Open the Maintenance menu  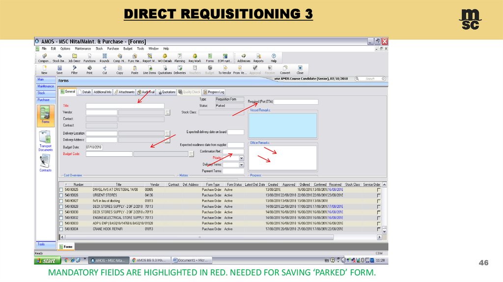tap(83, 49)
